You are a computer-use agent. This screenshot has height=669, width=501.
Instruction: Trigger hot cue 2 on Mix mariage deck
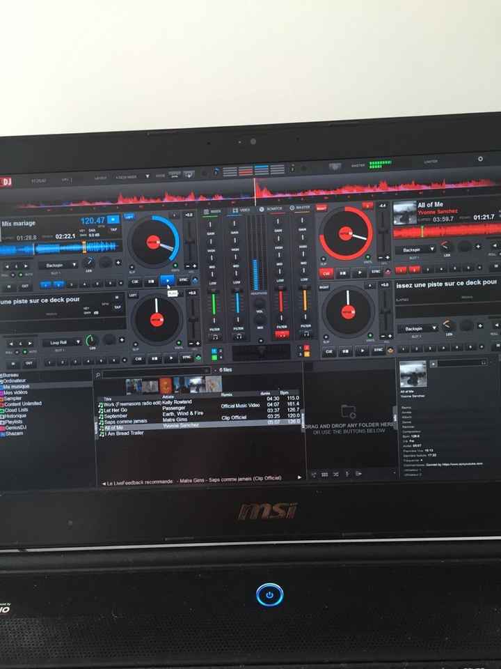(x=58, y=284)
